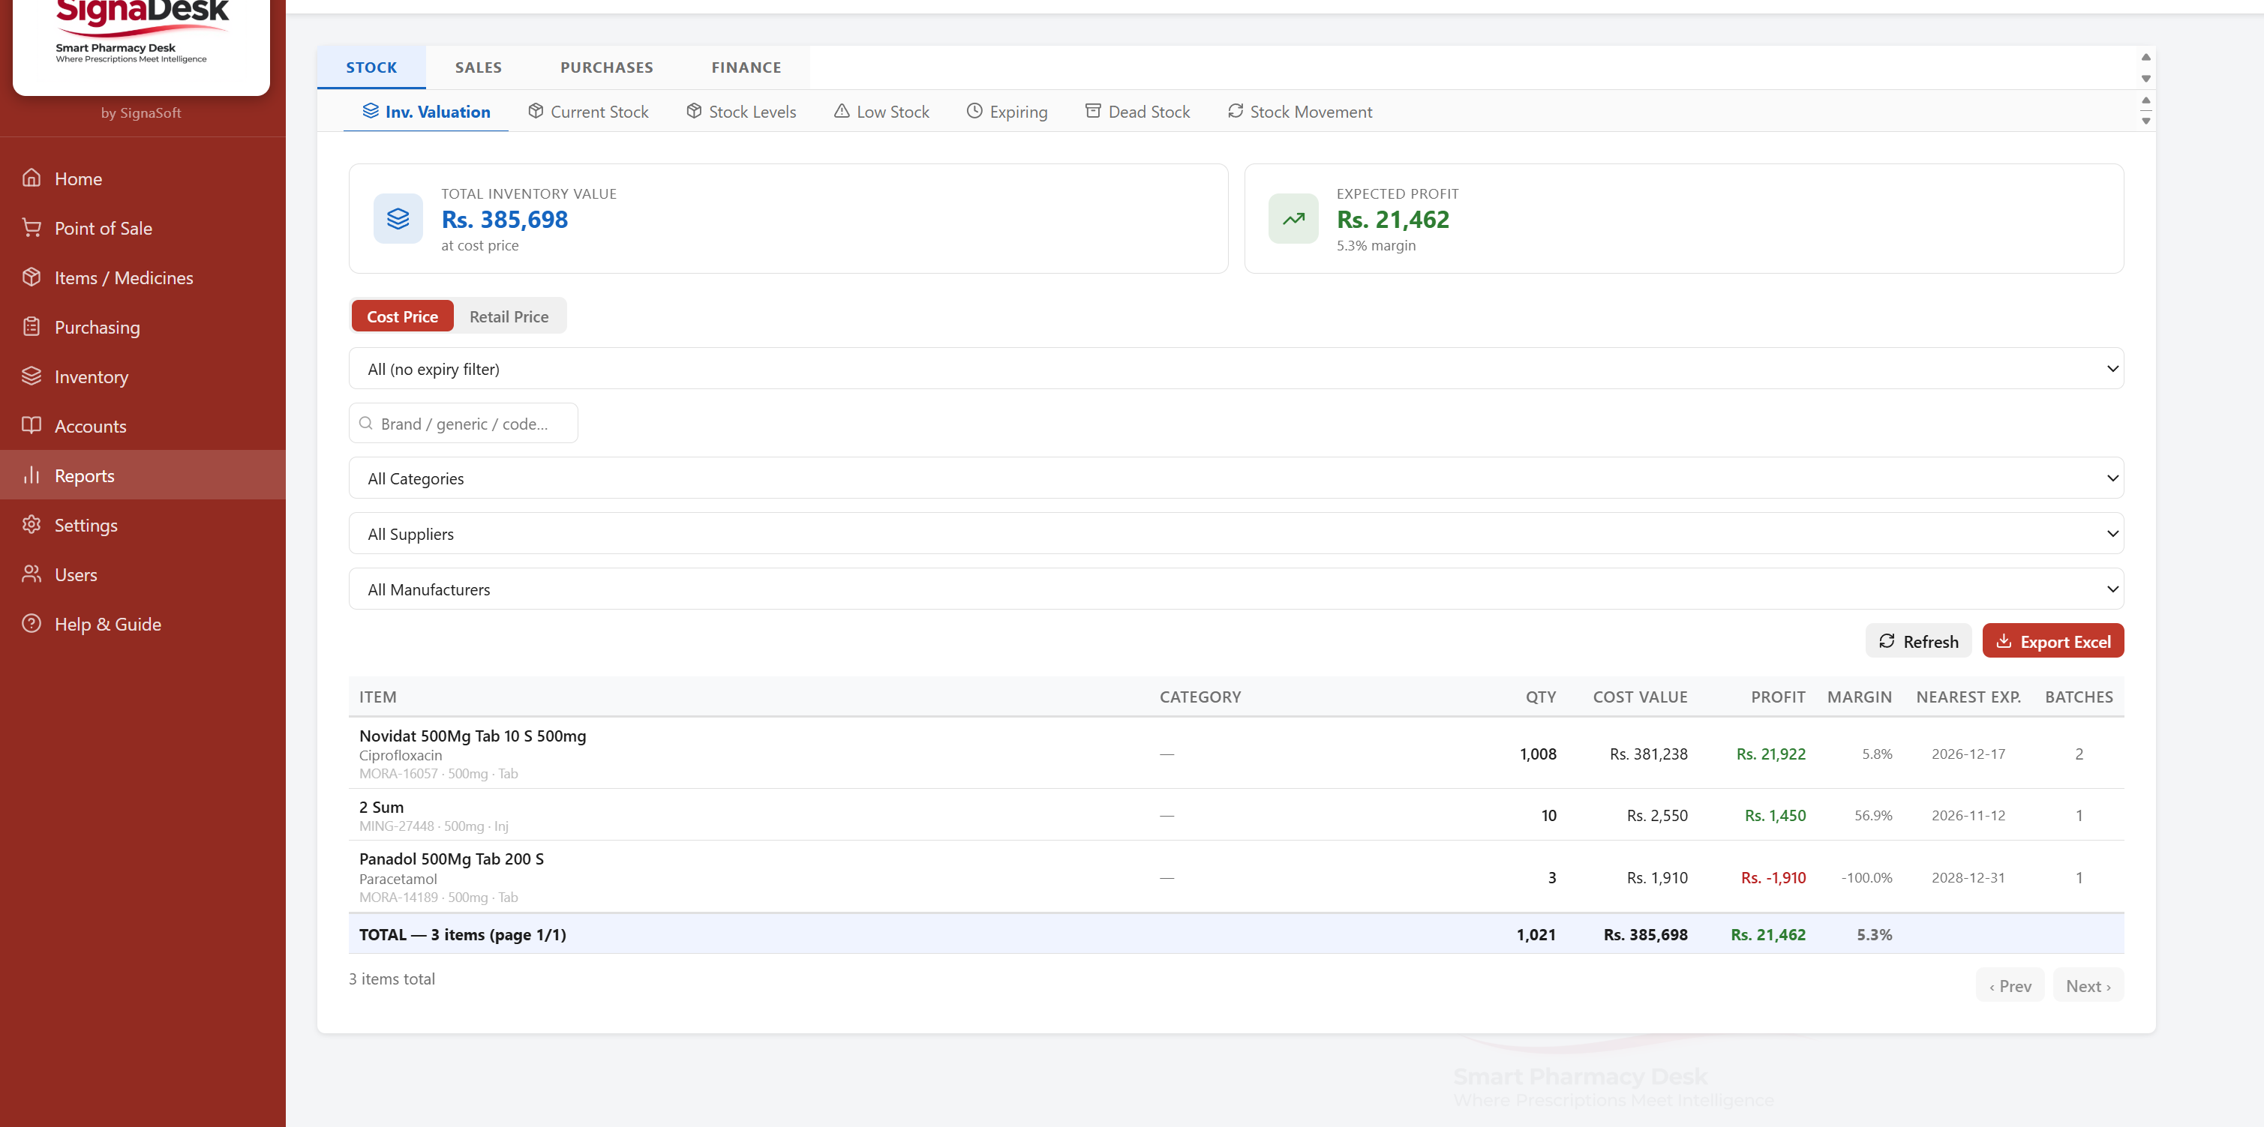Switch valuation to Retail Price
Viewport: 2264px width, 1127px height.
click(x=508, y=316)
